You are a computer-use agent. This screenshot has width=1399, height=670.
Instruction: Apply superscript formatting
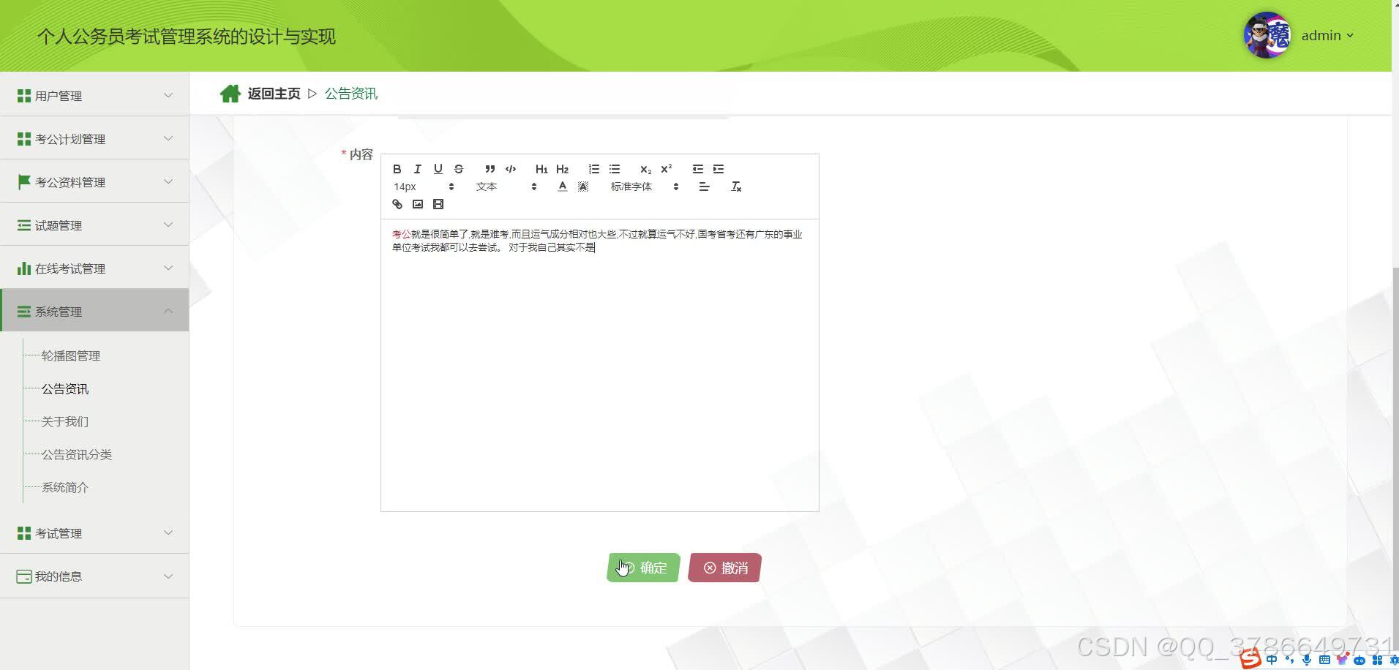[x=666, y=169]
